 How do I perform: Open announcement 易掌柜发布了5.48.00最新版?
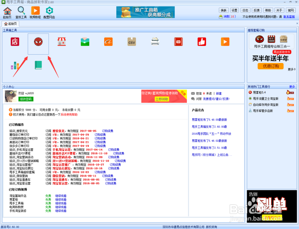(x=209, y=120)
